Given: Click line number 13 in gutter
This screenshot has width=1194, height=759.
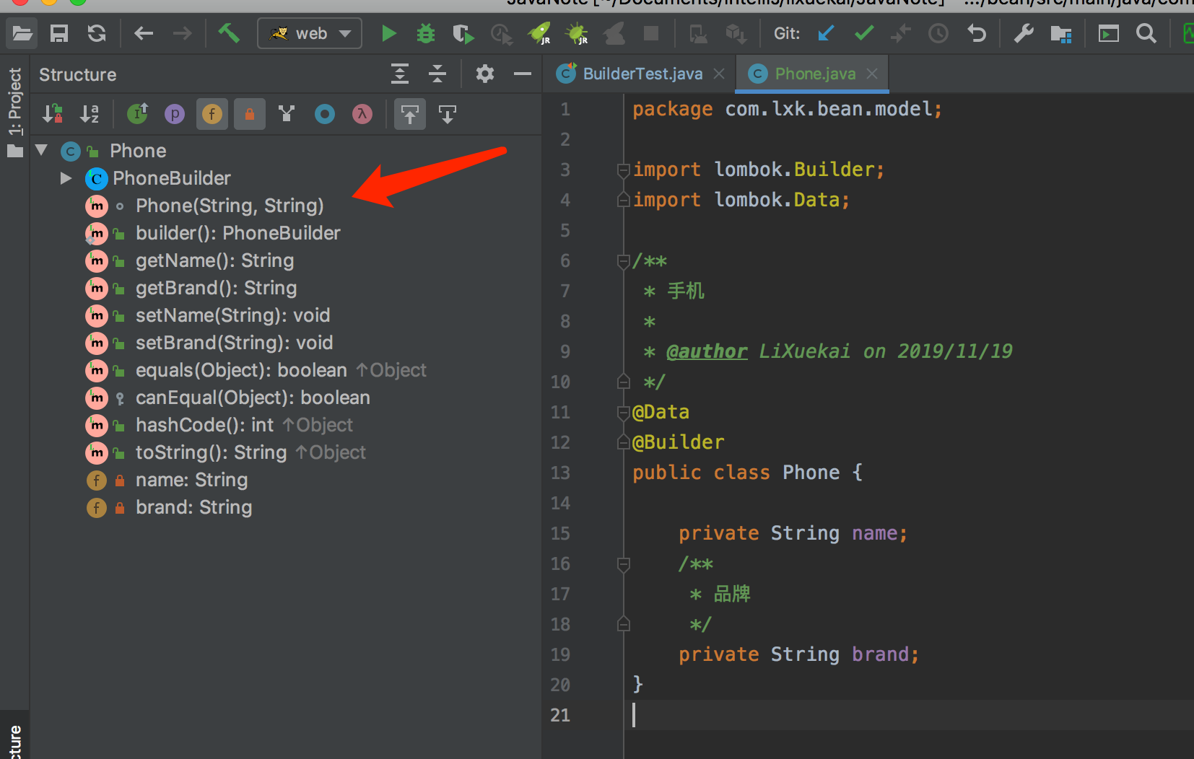Looking at the screenshot, I should pyautogui.click(x=560, y=473).
